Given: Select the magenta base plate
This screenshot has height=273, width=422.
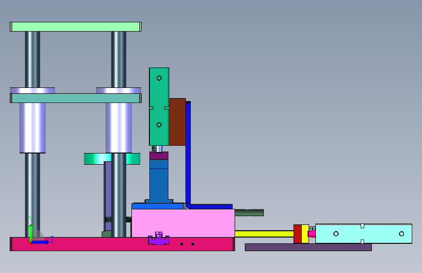Looking at the screenshot, I should tap(123, 244).
